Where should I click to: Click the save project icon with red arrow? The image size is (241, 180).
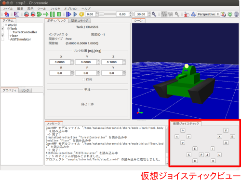point(6,14)
